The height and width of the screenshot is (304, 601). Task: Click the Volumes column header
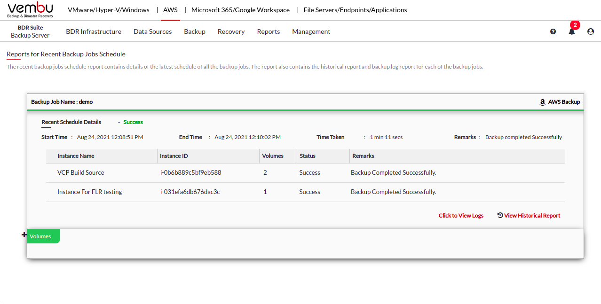(273, 156)
